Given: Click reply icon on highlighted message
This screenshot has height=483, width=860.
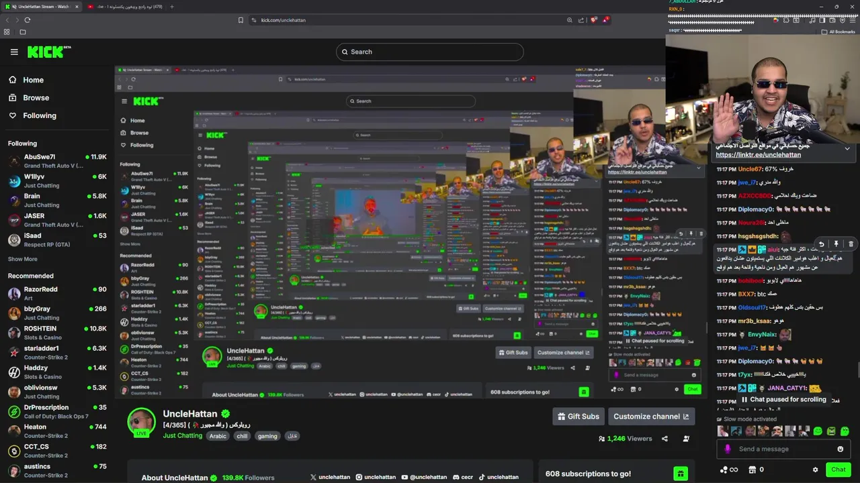Looking at the screenshot, I should pos(821,244).
